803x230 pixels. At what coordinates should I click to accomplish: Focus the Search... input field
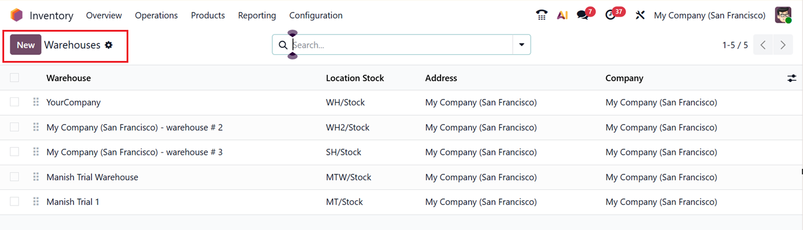pos(401,45)
